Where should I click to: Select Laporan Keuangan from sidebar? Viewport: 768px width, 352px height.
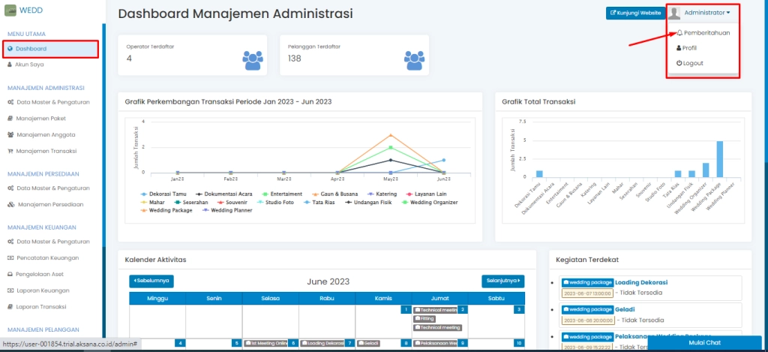point(43,290)
